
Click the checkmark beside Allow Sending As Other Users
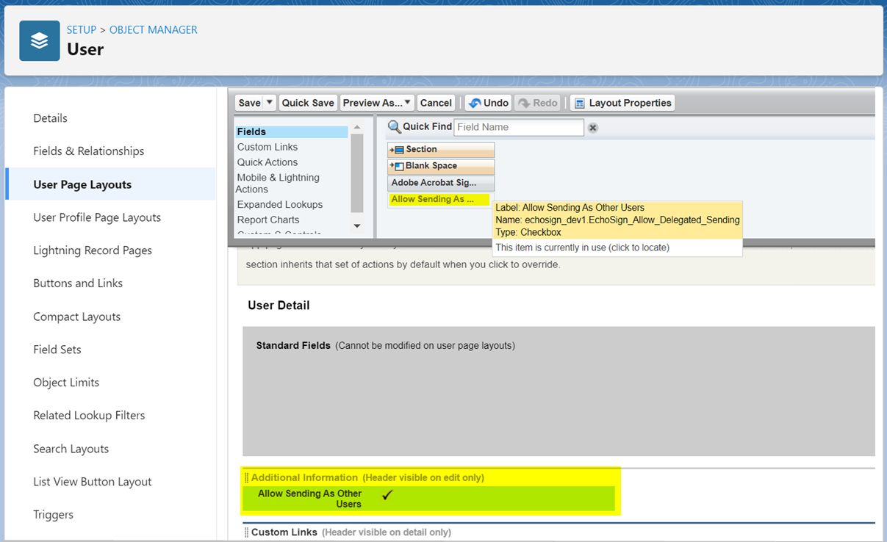pos(387,495)
